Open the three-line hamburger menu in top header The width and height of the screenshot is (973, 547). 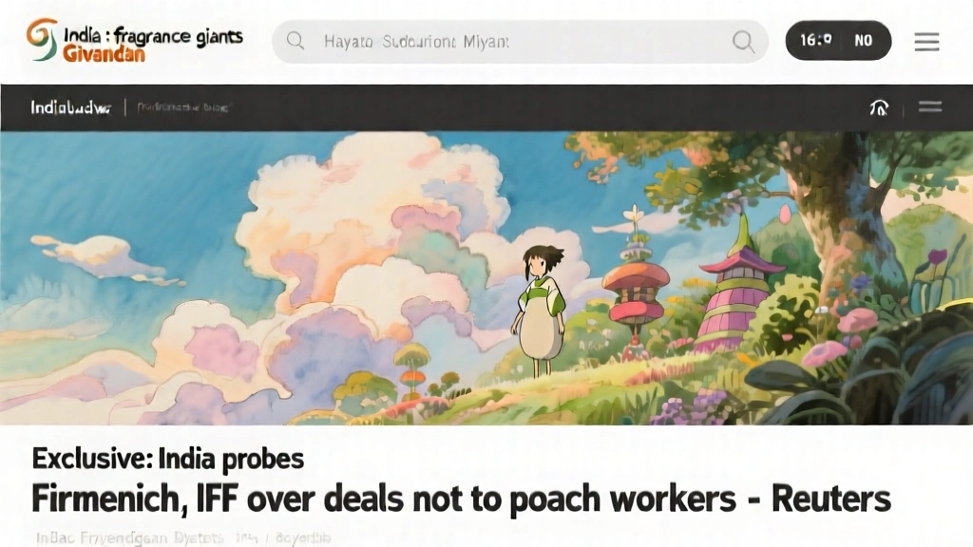point(926,42)
